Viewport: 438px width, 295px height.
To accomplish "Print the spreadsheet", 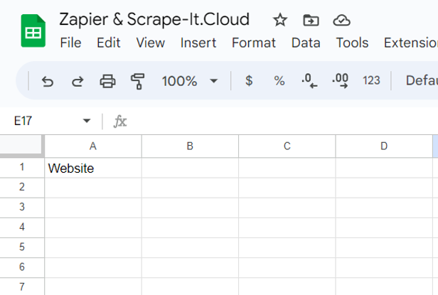I will 107,81.
